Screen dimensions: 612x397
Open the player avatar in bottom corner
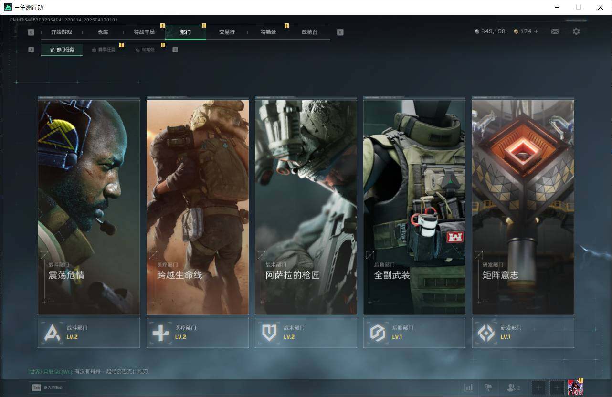pos(576,387)
